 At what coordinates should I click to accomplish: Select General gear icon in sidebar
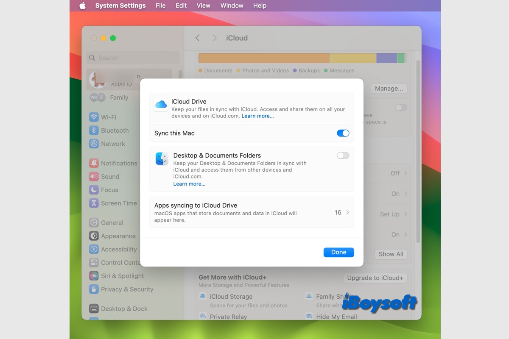tap(94, 222)
